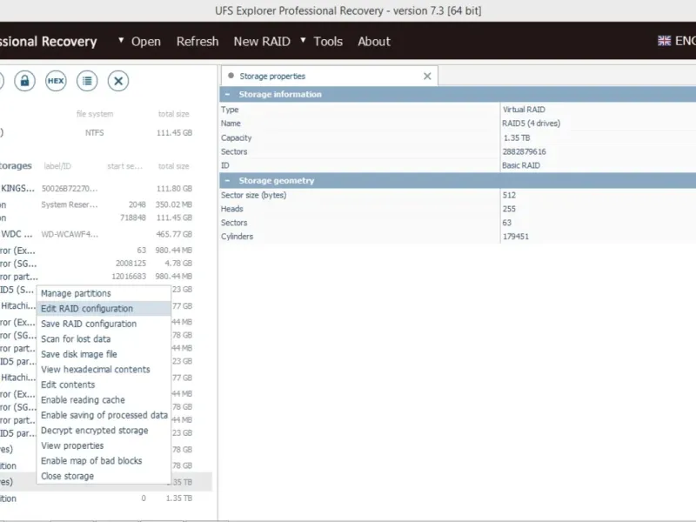Click the Type value 'Virtual RAID'
This screenshot has height=522, width=696.
pyautogui.click(x=524, y=110)
